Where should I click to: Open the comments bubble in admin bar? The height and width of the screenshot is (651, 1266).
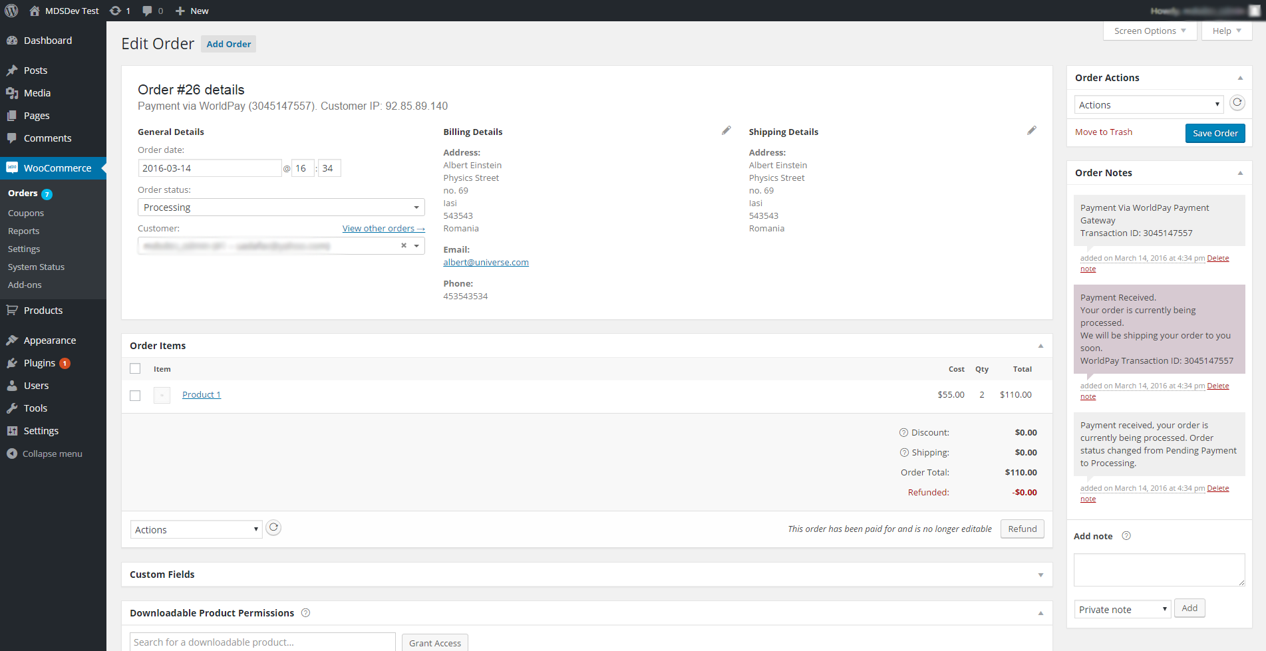point(152,11)
